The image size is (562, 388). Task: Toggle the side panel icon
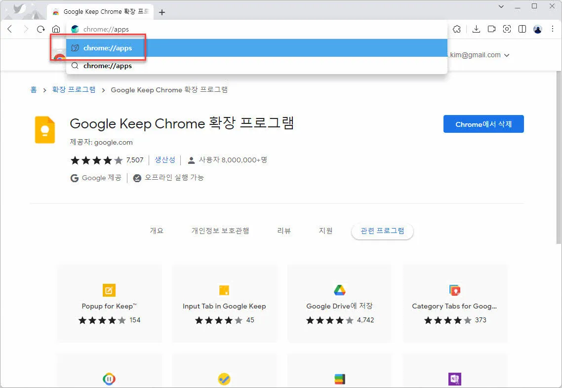(x=522, y=29)
